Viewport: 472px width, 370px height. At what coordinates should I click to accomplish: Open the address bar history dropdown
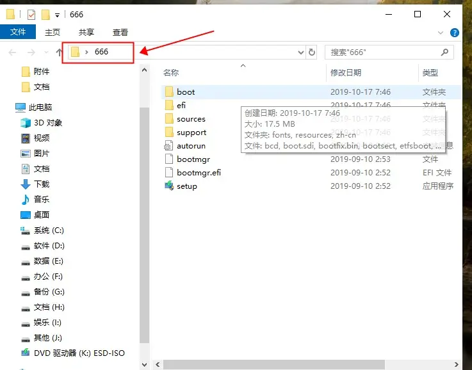[x=301, y=52]
